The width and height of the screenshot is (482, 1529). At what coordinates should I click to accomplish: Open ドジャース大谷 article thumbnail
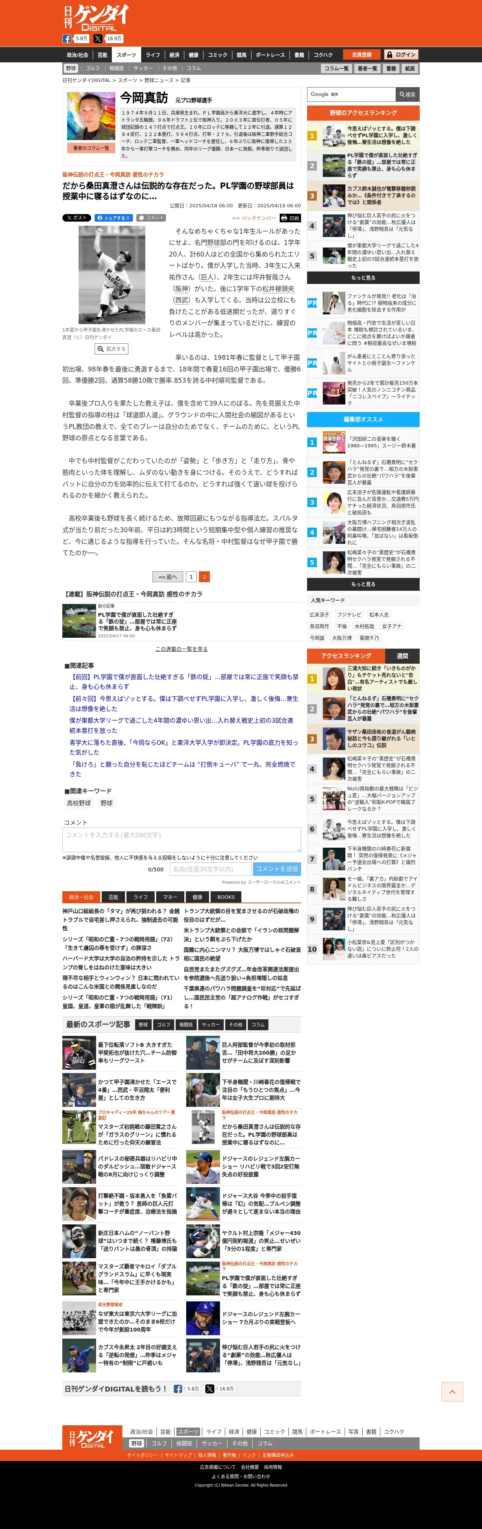click(203, 1203)
